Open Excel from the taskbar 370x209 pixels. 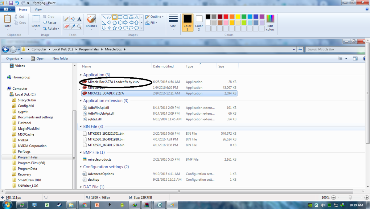47,205
